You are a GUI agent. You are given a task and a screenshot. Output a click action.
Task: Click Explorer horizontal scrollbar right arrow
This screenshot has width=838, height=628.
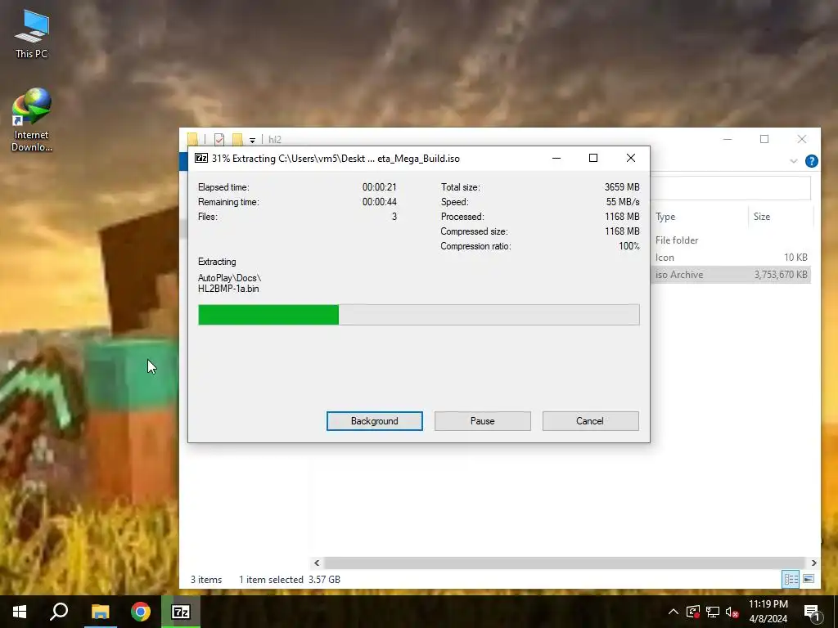813,563
